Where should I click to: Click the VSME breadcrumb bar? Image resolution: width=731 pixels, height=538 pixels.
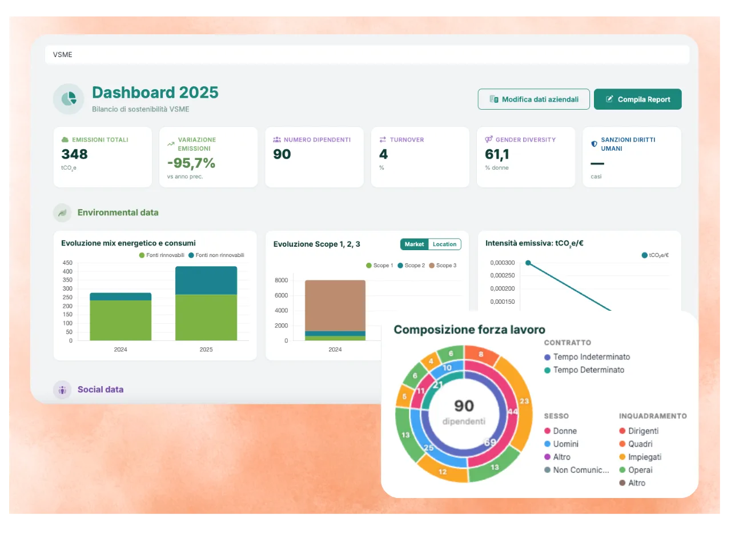click(x=367, y=55)
